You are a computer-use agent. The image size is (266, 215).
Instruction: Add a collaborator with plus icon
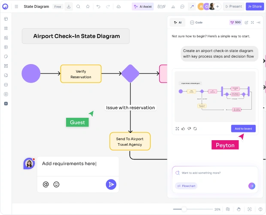click(218, 6)
